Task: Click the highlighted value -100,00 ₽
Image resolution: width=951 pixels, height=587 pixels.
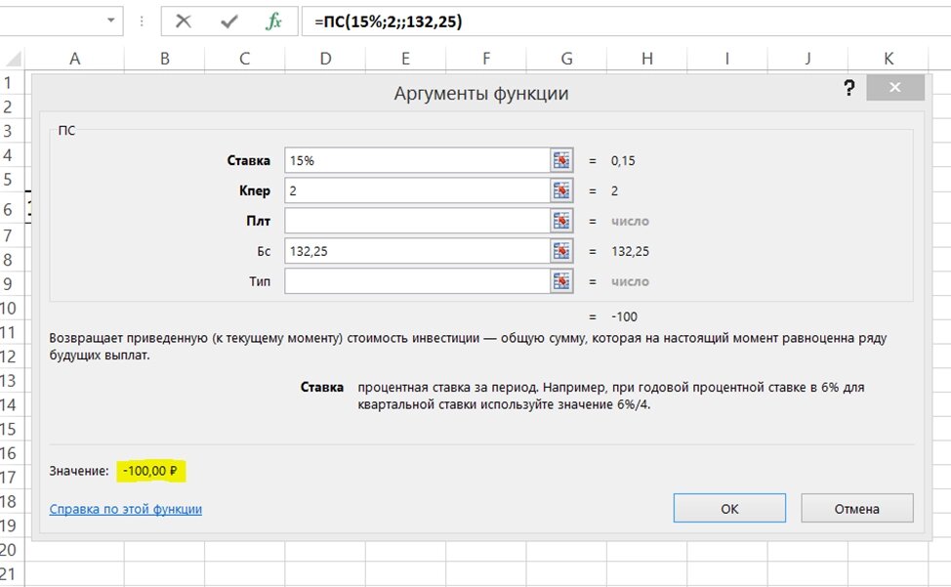Action: pyautogui.click(x=149, y=471)
